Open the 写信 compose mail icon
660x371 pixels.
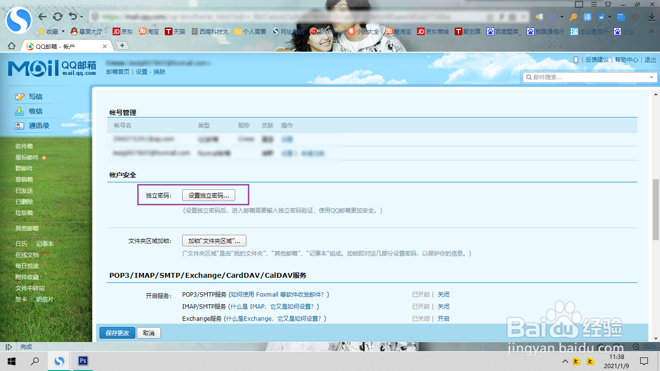20,96
